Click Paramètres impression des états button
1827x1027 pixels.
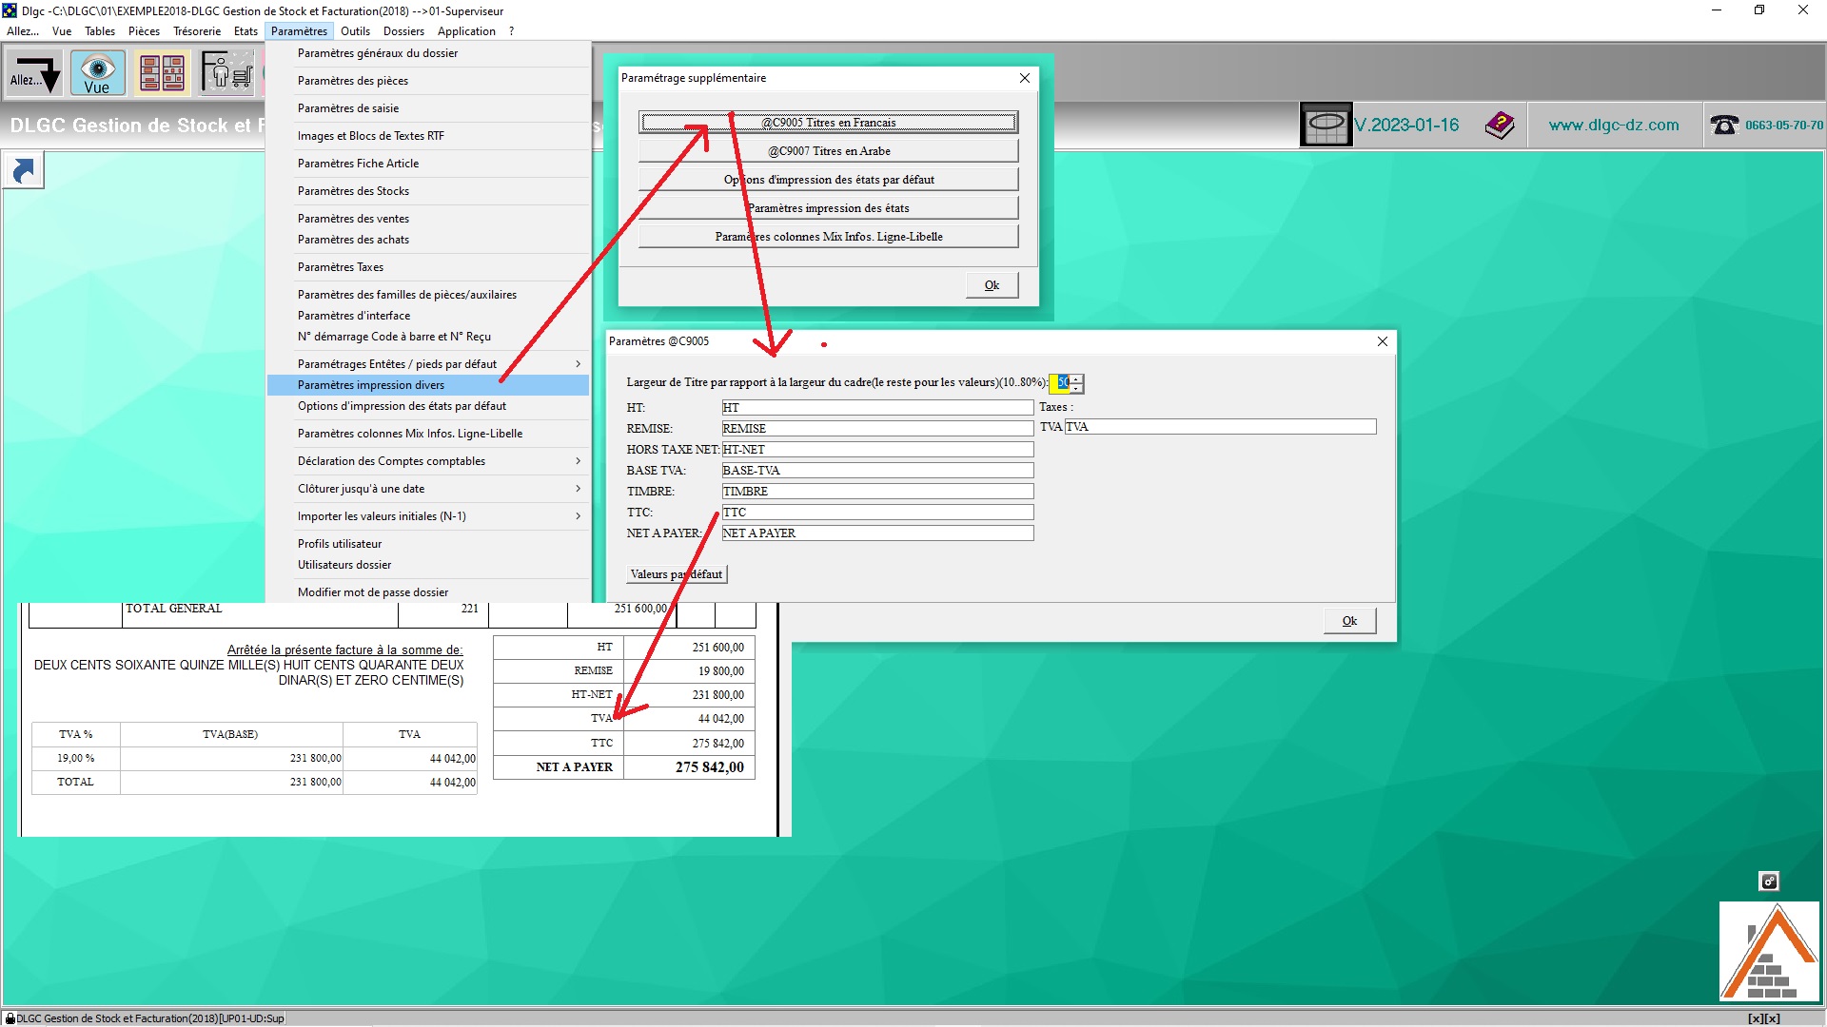(x=828, y=208)
